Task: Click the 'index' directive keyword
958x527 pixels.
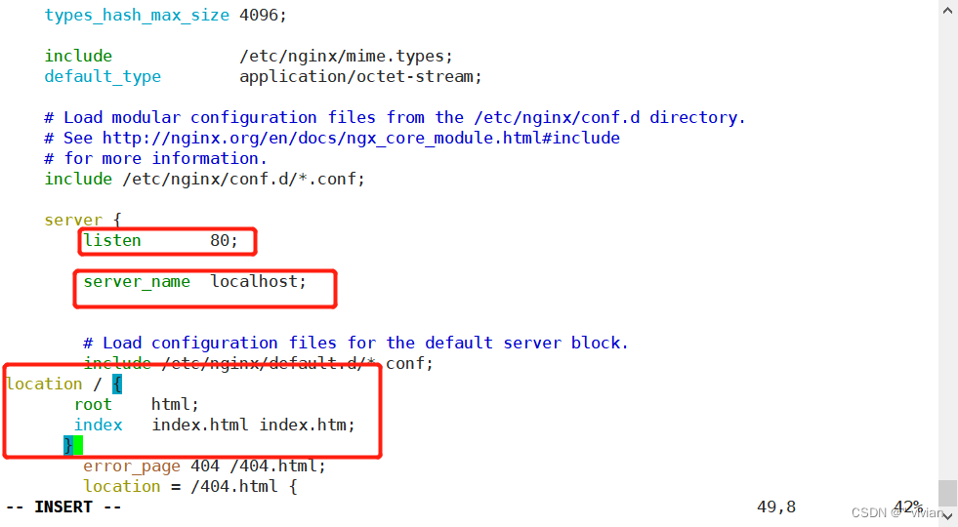Action: point(99,426)
